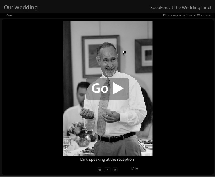Click the water glass on table

[x=67, y=144]
